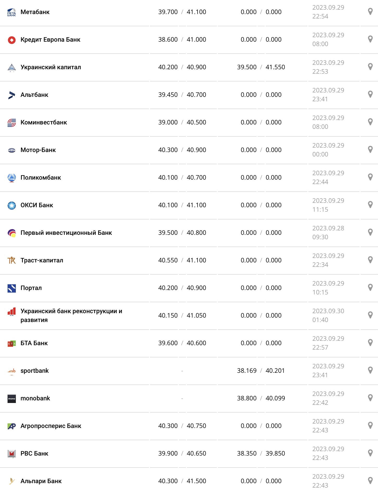The image size is (378, 492).
Task: Click the timestamp for Альпари Банк
Action: click(328, 481)
